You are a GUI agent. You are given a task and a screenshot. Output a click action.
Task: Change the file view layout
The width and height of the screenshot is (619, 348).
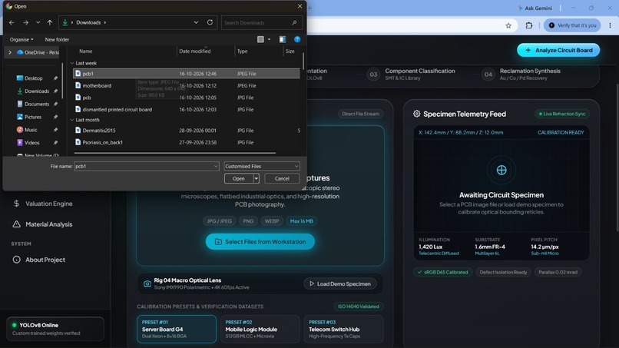point(260,39)
